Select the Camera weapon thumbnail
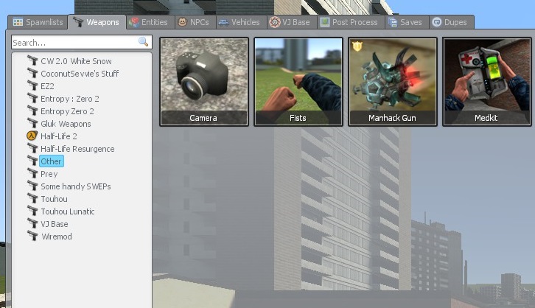Image resolution: width=535 pixels, height=308 pixels. click(204, 82)
